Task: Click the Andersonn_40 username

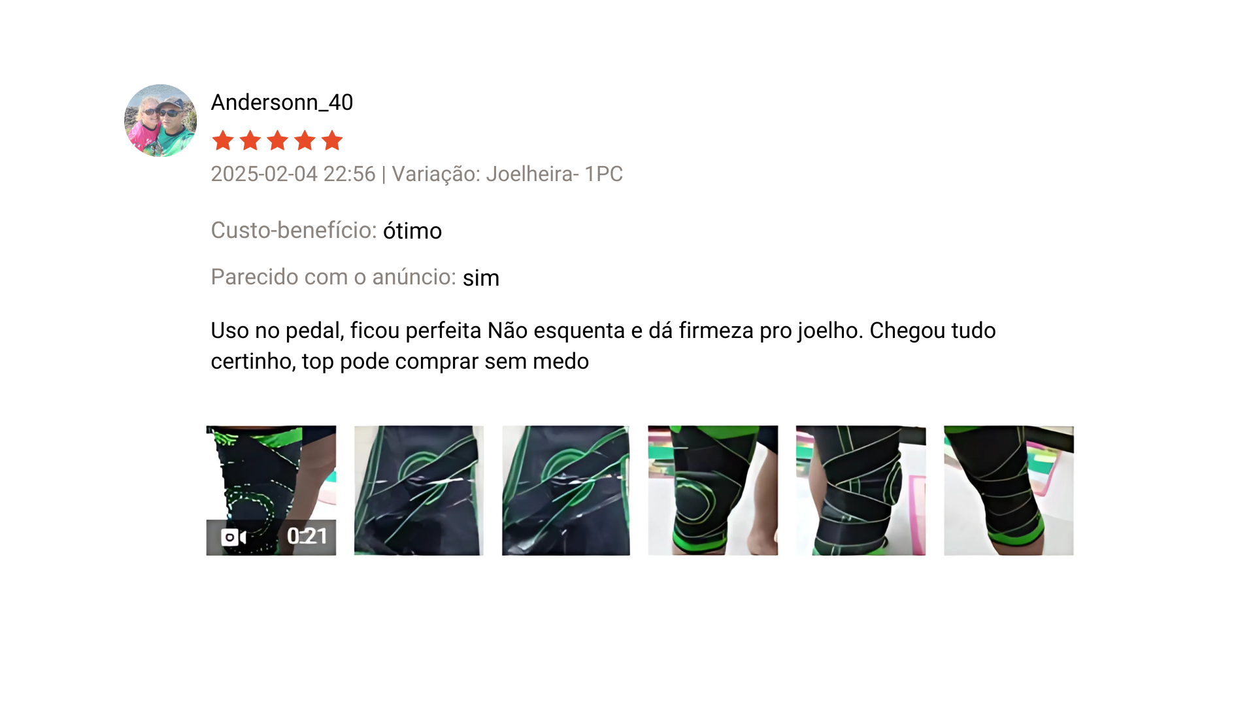Action: click(x=282, y=103)
